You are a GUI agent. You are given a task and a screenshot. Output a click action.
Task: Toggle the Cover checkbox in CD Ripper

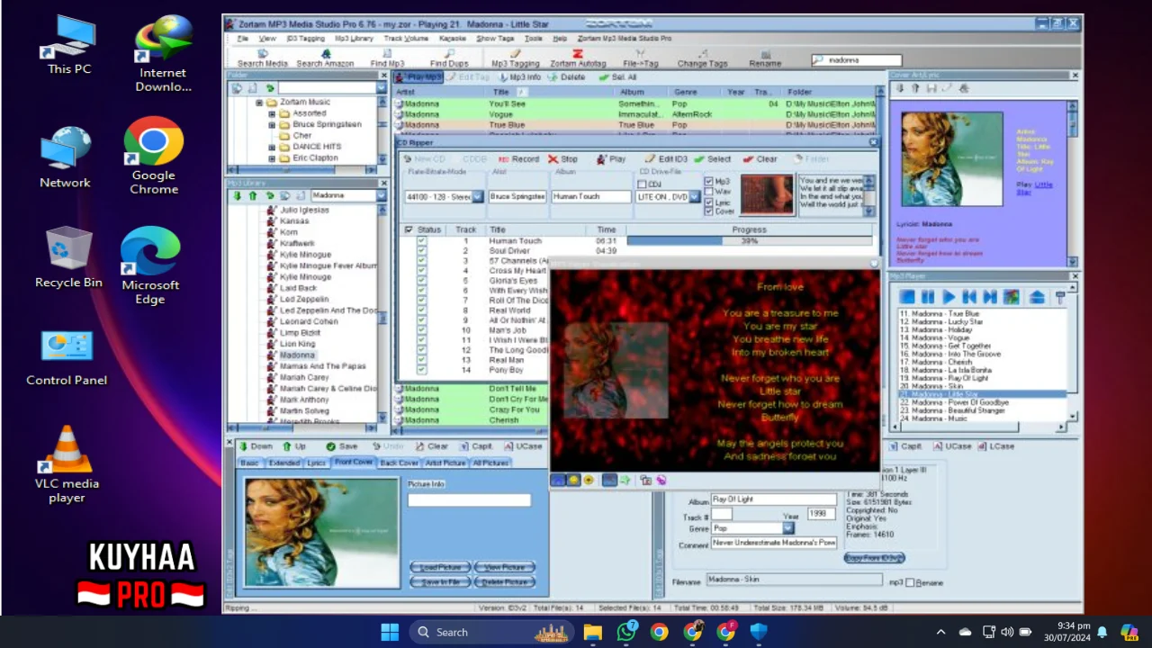tap(709, 211)
